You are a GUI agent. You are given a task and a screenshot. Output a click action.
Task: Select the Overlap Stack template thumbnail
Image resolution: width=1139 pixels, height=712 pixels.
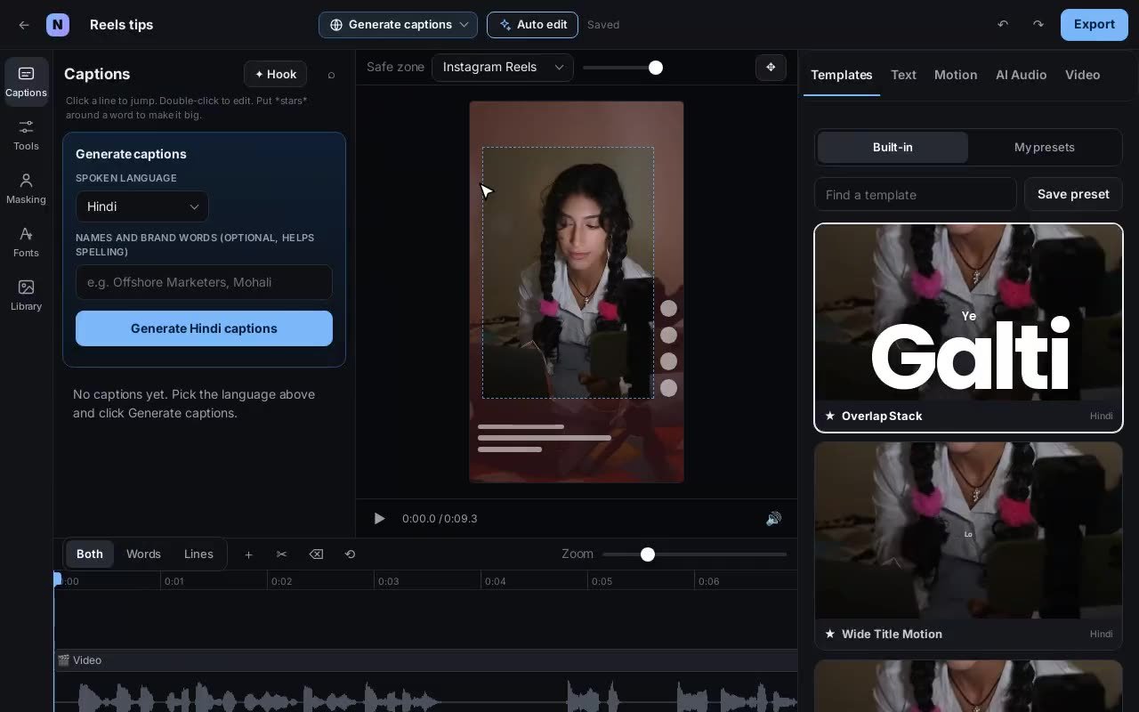[x=968, y=312]
